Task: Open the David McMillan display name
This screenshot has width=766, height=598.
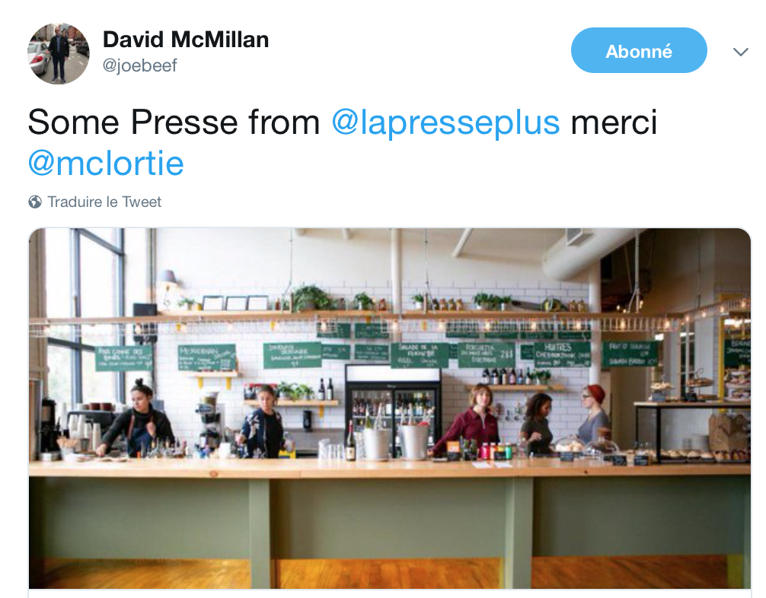Action: click(x=186, y=40)
